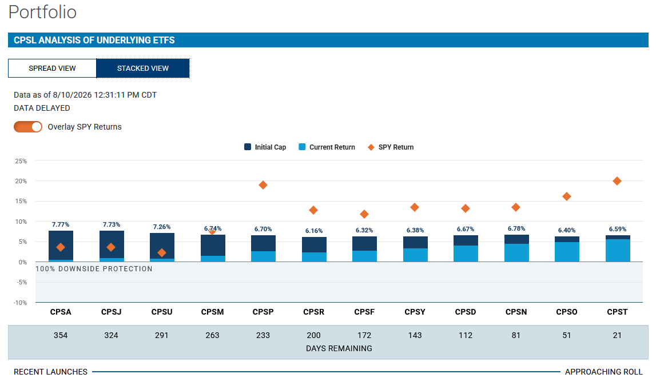Click the CPSP current return light-blue bar

[x=263, y=256]
